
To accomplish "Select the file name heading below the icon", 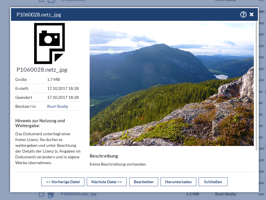I will point(42,70).
